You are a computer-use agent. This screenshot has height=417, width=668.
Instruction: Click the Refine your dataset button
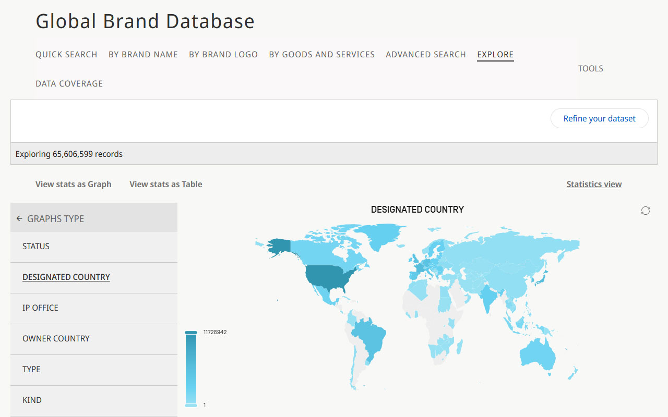click(599, 118)
